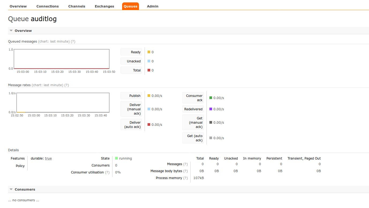
Task: Open help for Message body bytes
Action: [185, 171]
